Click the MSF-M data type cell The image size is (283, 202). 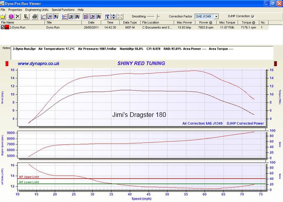tap(130, 28)
